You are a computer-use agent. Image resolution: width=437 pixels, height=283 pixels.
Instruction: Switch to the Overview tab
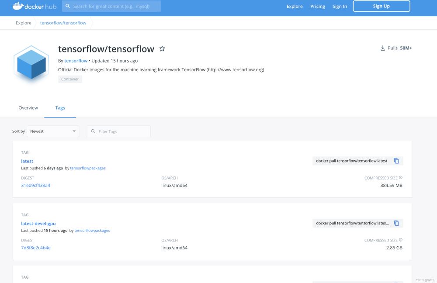(x=28, y=108)
